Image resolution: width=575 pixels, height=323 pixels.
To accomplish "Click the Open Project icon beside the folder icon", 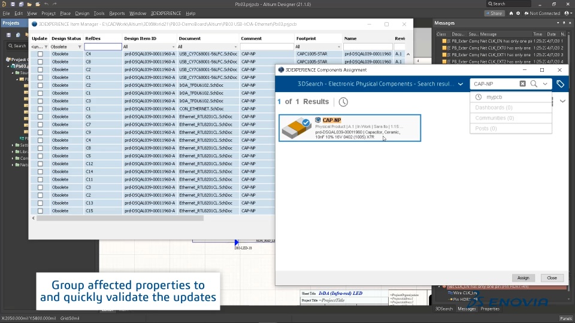I will tap(38, 4).
